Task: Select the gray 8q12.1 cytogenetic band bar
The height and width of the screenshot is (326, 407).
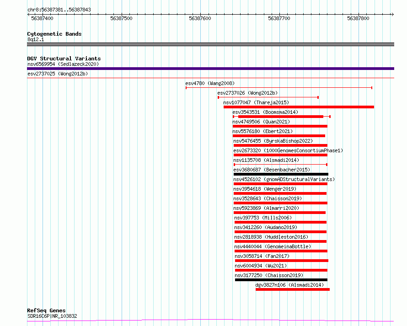Action: point(210,44)
